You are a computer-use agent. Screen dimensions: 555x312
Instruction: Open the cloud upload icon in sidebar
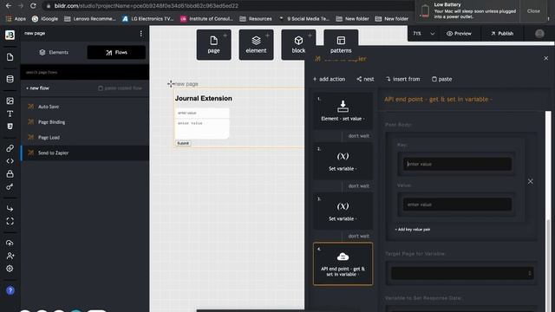click(10, 243)
